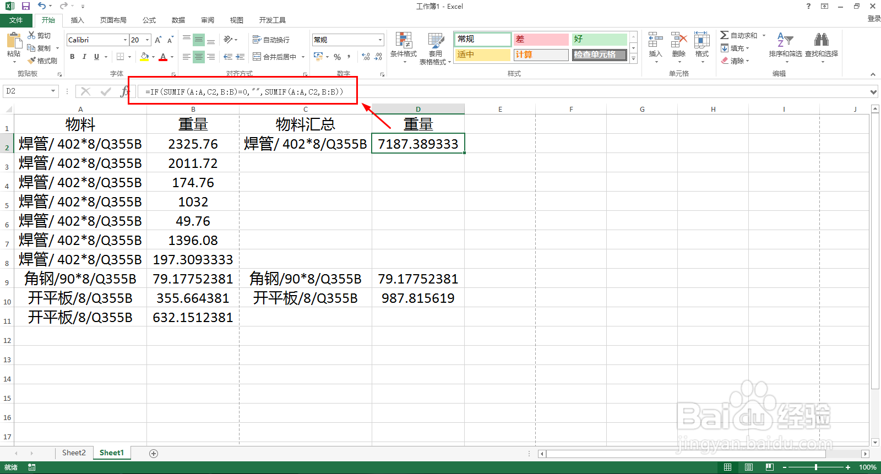Open the 文件 File tab
This screenshot has width=881, height=474.
pyautogui.click(x=17, y=20)
